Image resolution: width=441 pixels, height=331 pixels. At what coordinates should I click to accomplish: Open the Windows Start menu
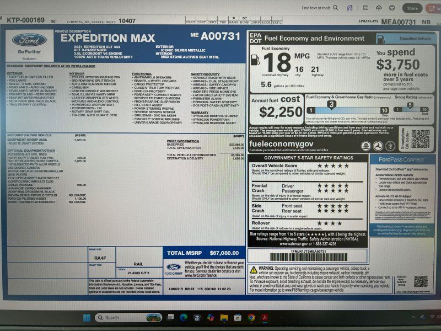click(x=87, y=318)
